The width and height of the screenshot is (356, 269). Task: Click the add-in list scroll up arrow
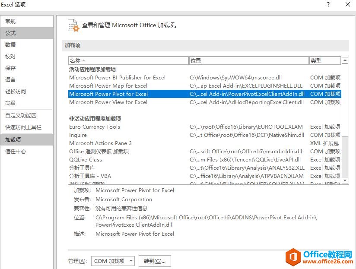tap(345, 60)
